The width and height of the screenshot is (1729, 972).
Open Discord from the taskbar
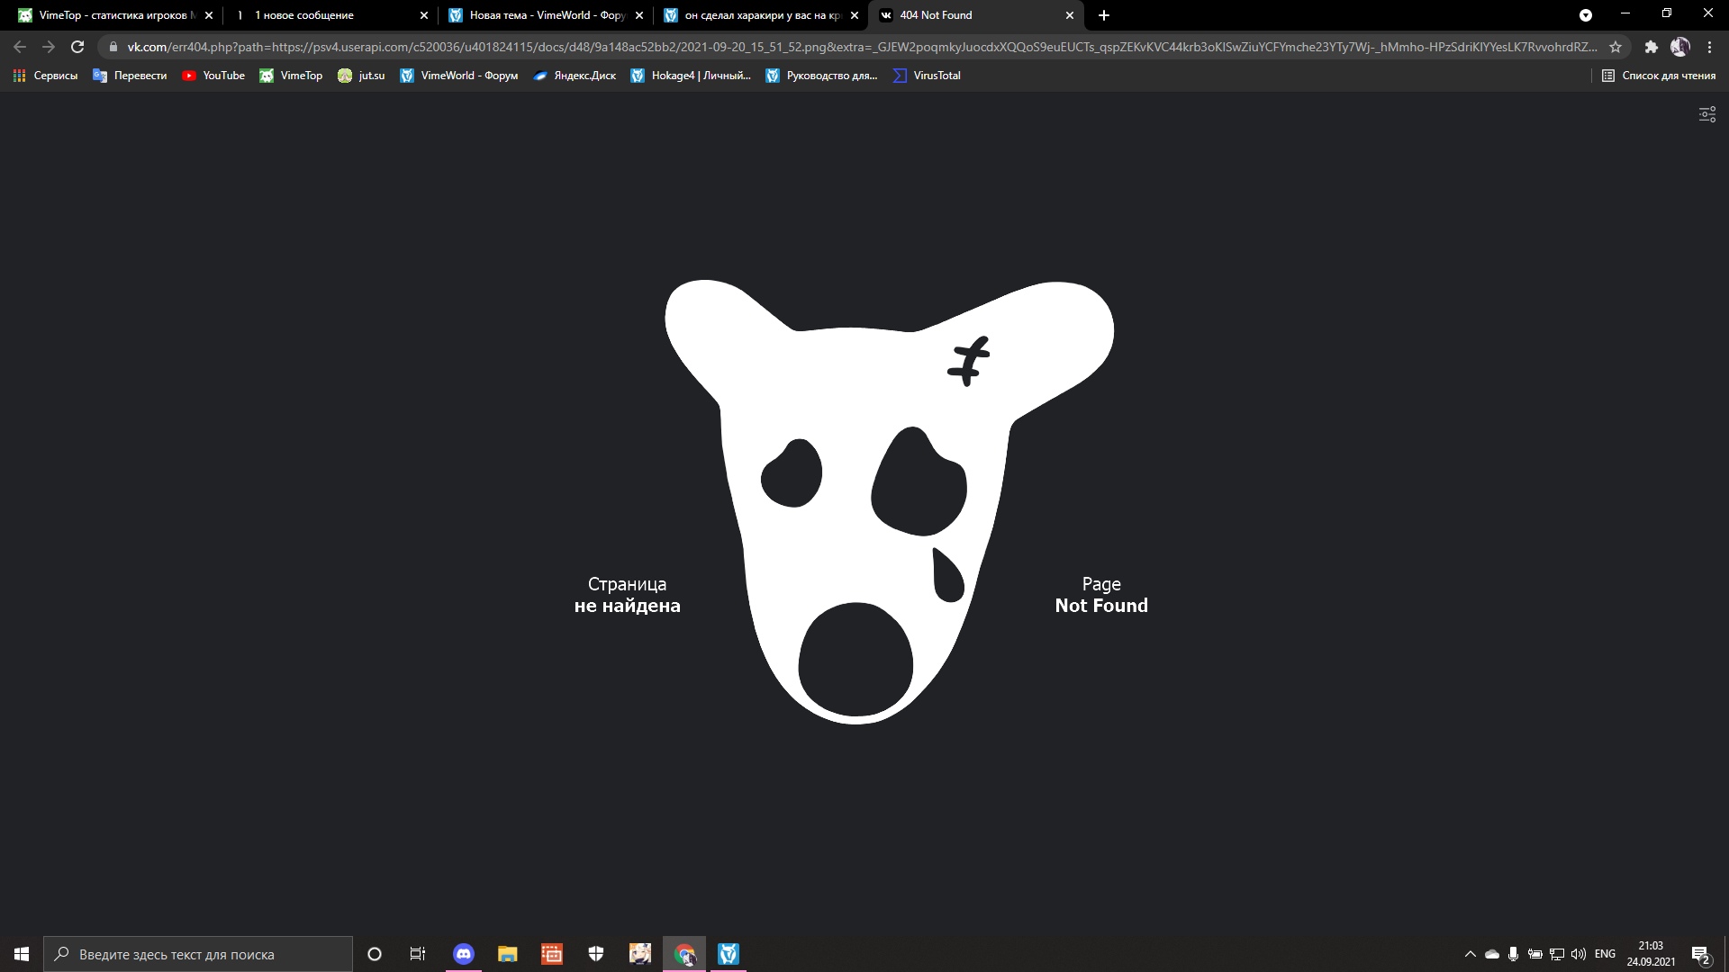464,954
